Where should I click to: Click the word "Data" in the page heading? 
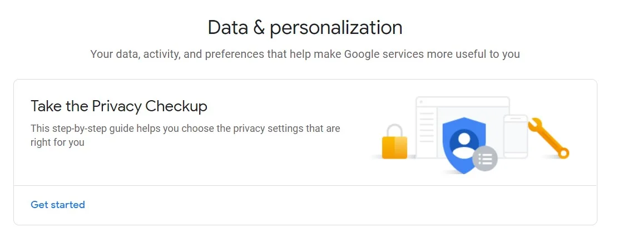click(227, 27)
